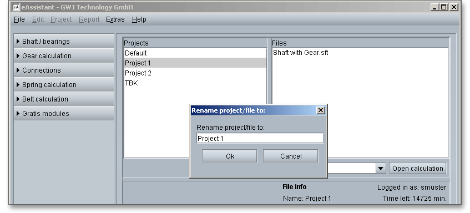Cancel the rename dialog

pyautogui.click(x=290, y=156)
